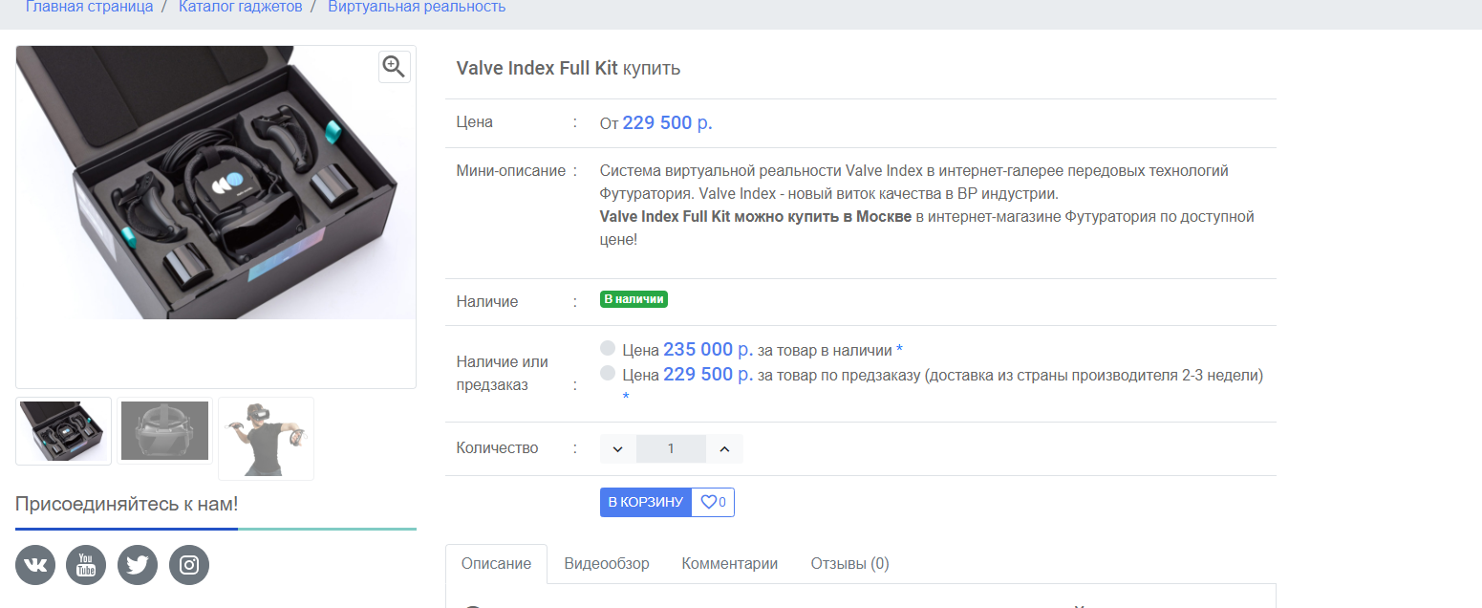Switch to the Отзывы (0) tab

[849, 564]
